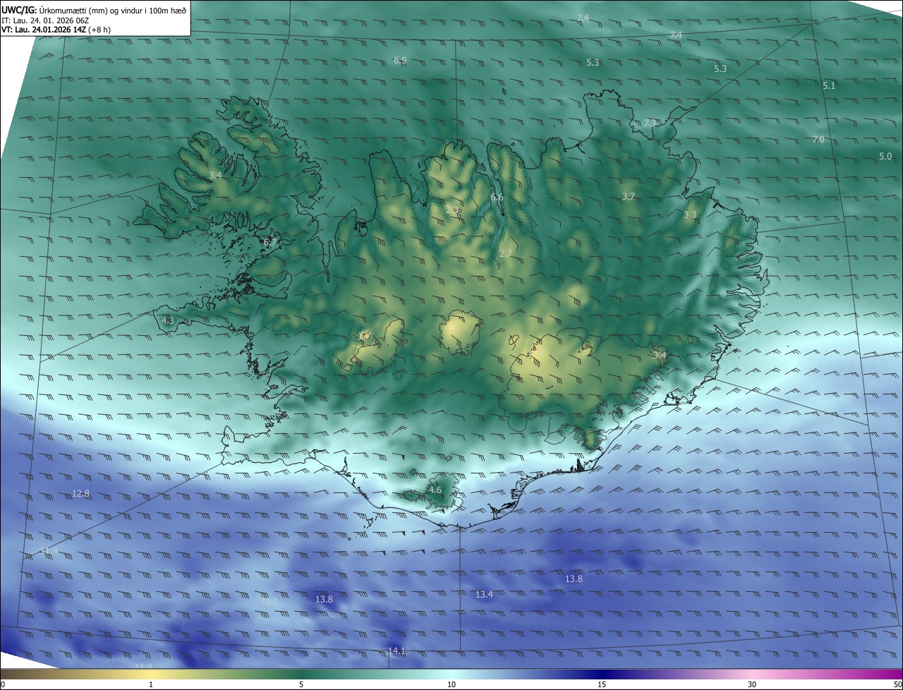
Task: Select the 4.3 value label
Action: pos(168,320)
